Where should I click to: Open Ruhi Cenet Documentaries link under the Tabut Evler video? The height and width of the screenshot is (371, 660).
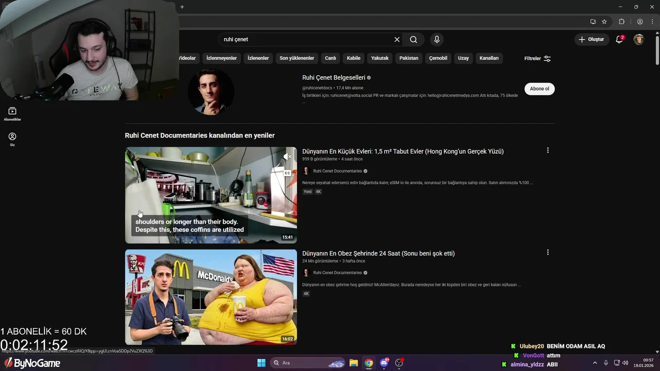click(337, 171)
